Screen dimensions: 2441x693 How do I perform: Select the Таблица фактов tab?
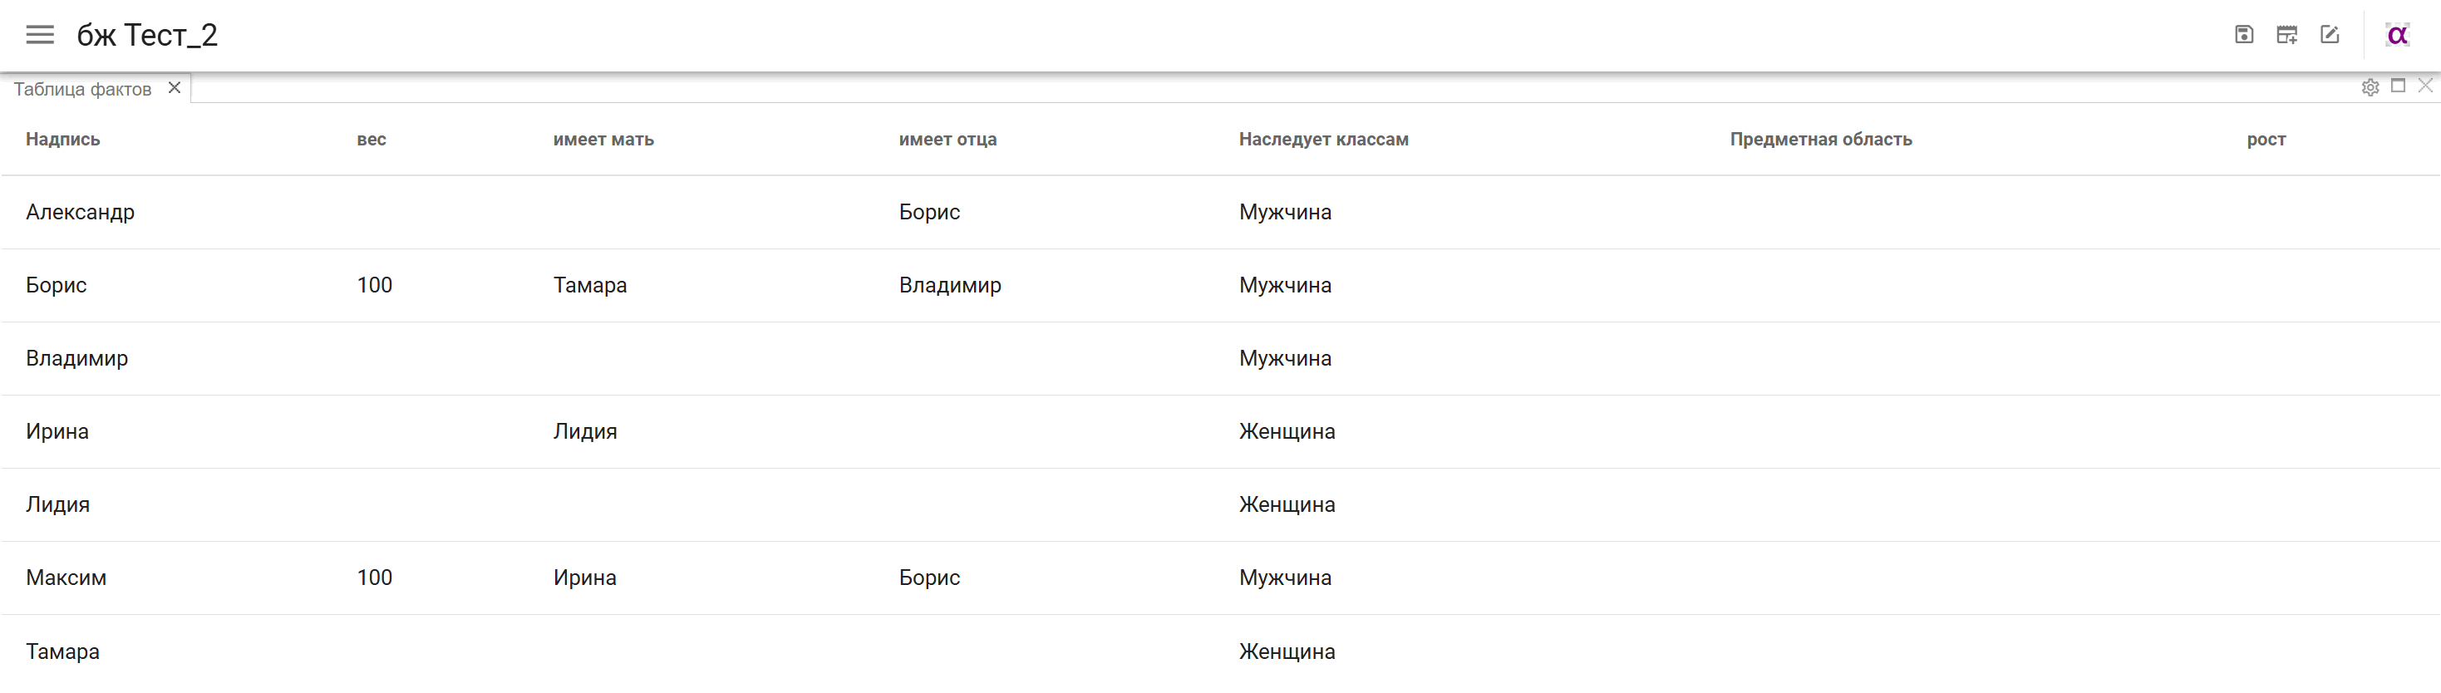click(x=82, y=89)
